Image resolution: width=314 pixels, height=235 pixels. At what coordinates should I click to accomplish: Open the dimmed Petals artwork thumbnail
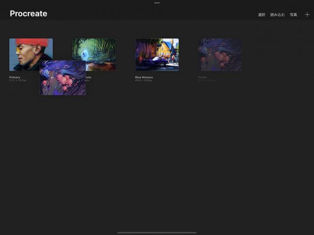tap(220, 55)
